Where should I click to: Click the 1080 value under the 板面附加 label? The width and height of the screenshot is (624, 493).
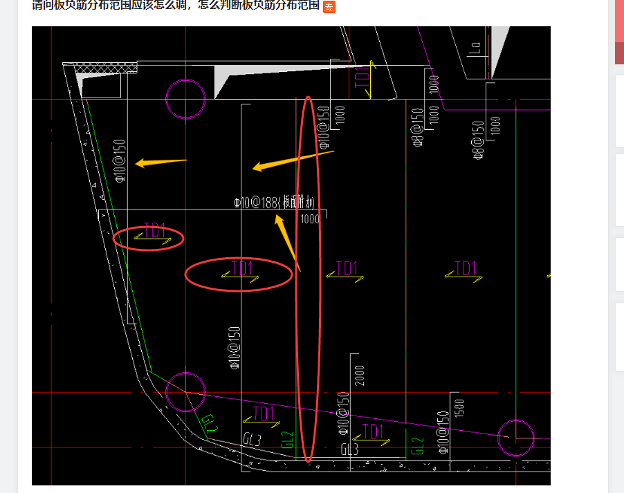[310, 219]
